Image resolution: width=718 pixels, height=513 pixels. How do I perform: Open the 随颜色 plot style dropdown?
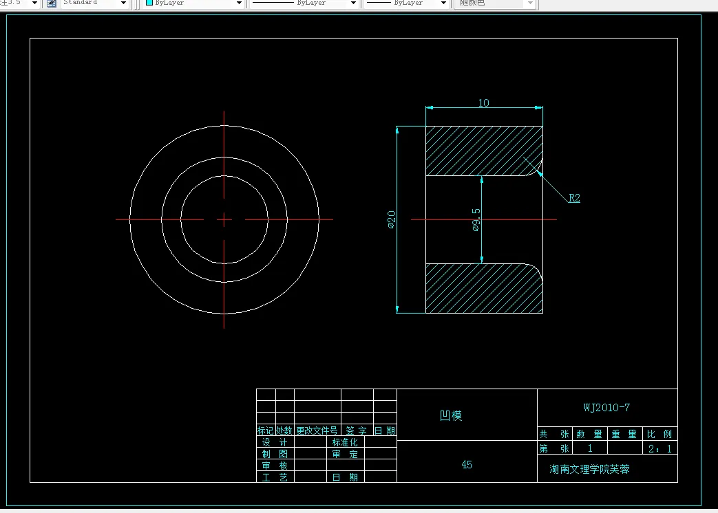coord(530,3)
